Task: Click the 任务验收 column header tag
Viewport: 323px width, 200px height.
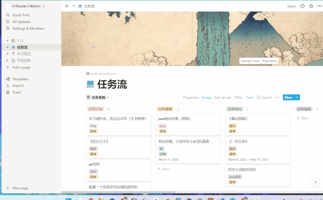Action: pos(304,109)
